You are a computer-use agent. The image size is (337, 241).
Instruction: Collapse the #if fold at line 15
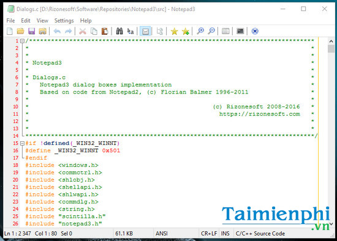(22, 143)
